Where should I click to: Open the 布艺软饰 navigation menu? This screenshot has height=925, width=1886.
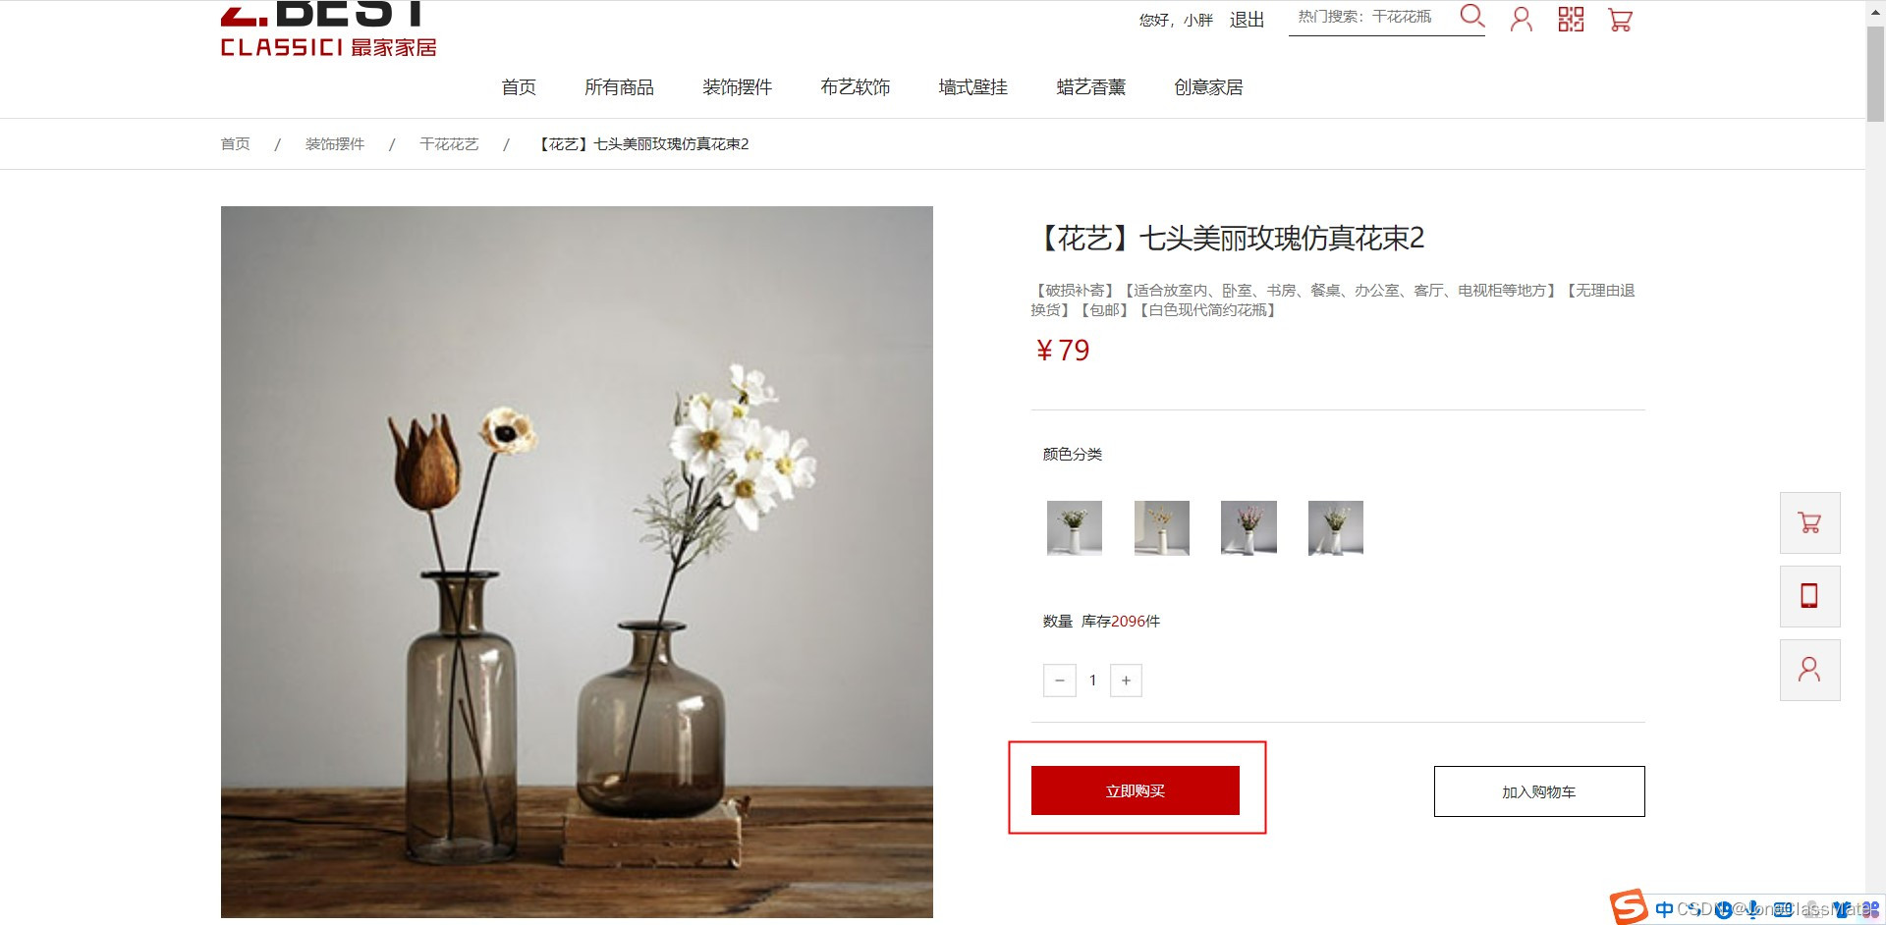coord(856,87)
